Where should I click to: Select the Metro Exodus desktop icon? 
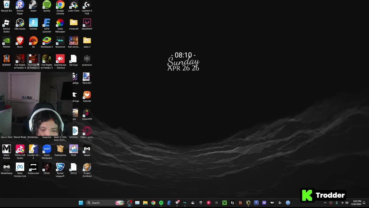pyautogui.click(x=6, y=152)
